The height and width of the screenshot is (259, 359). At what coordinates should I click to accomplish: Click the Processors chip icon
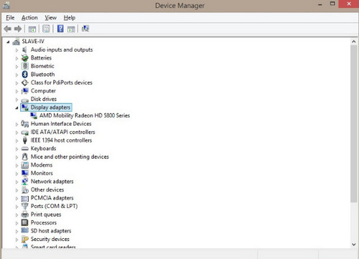(24, 222)
